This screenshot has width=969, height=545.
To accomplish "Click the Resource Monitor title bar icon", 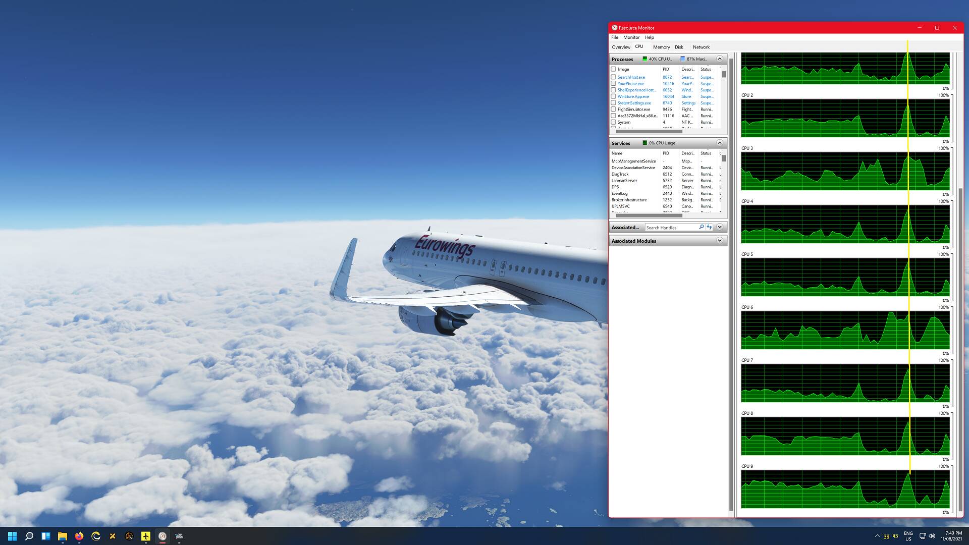I will point(614,28).
